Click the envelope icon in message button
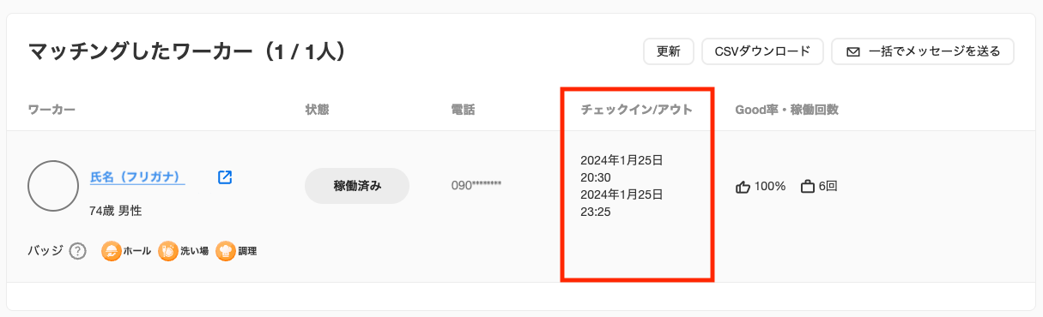 pos(853,51)
